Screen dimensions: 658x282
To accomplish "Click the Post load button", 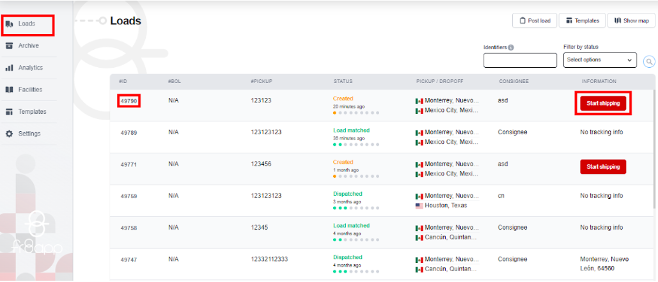I will click(x=535, y=20).
